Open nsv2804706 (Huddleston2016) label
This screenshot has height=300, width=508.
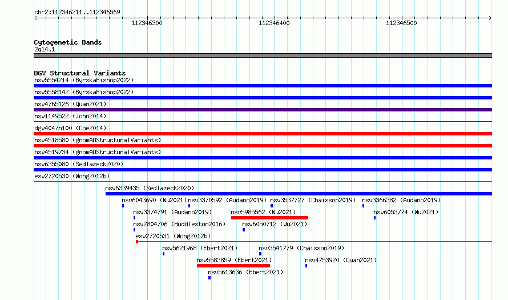pyautogui.click(x=179, y=224)
